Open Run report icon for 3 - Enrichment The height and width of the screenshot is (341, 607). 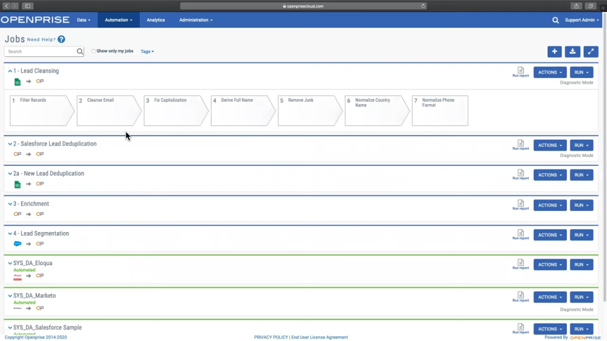[520, 203]
